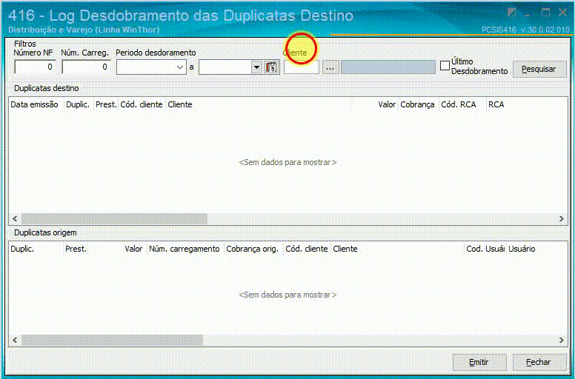Focus the Número NF input field

click(x=36, y=67)
